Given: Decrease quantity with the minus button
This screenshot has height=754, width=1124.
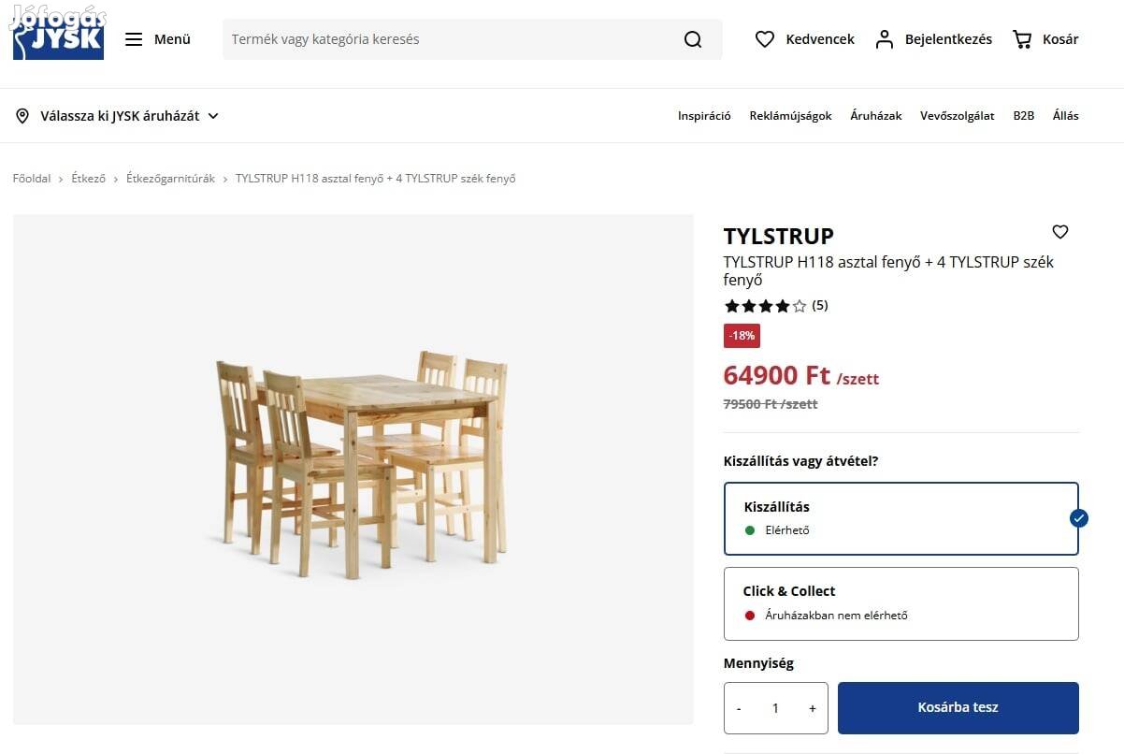Looking at the screenshot, I should tap(739, 708).
